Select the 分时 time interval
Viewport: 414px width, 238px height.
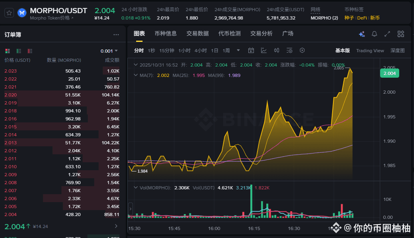point(139,50)
